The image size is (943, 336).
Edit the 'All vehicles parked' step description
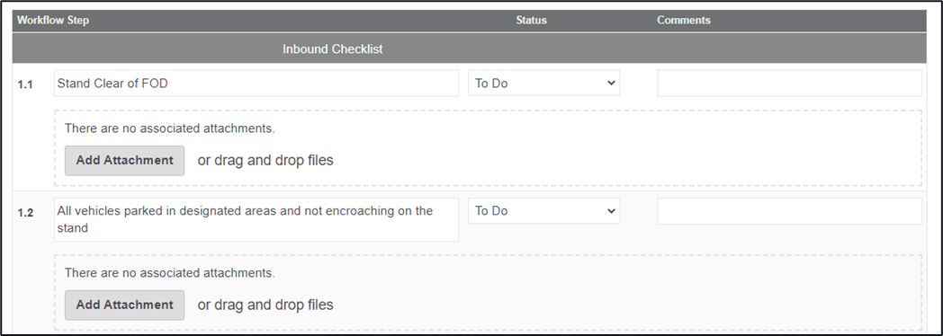pyautogui.click(x=256, y=219)
